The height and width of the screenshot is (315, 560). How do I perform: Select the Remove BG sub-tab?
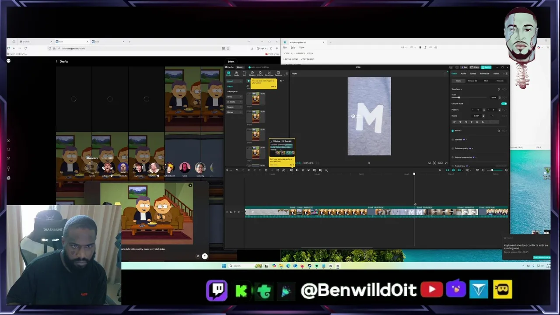(x=472, y=81)
